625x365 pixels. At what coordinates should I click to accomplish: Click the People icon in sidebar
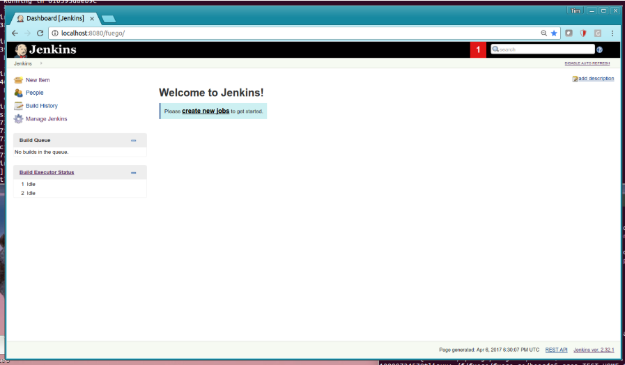coord(18,93)
